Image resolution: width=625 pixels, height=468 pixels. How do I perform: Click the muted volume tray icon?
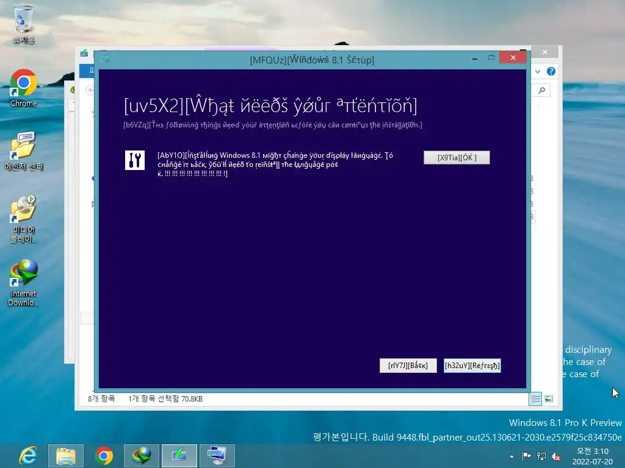tap(556, 456)
